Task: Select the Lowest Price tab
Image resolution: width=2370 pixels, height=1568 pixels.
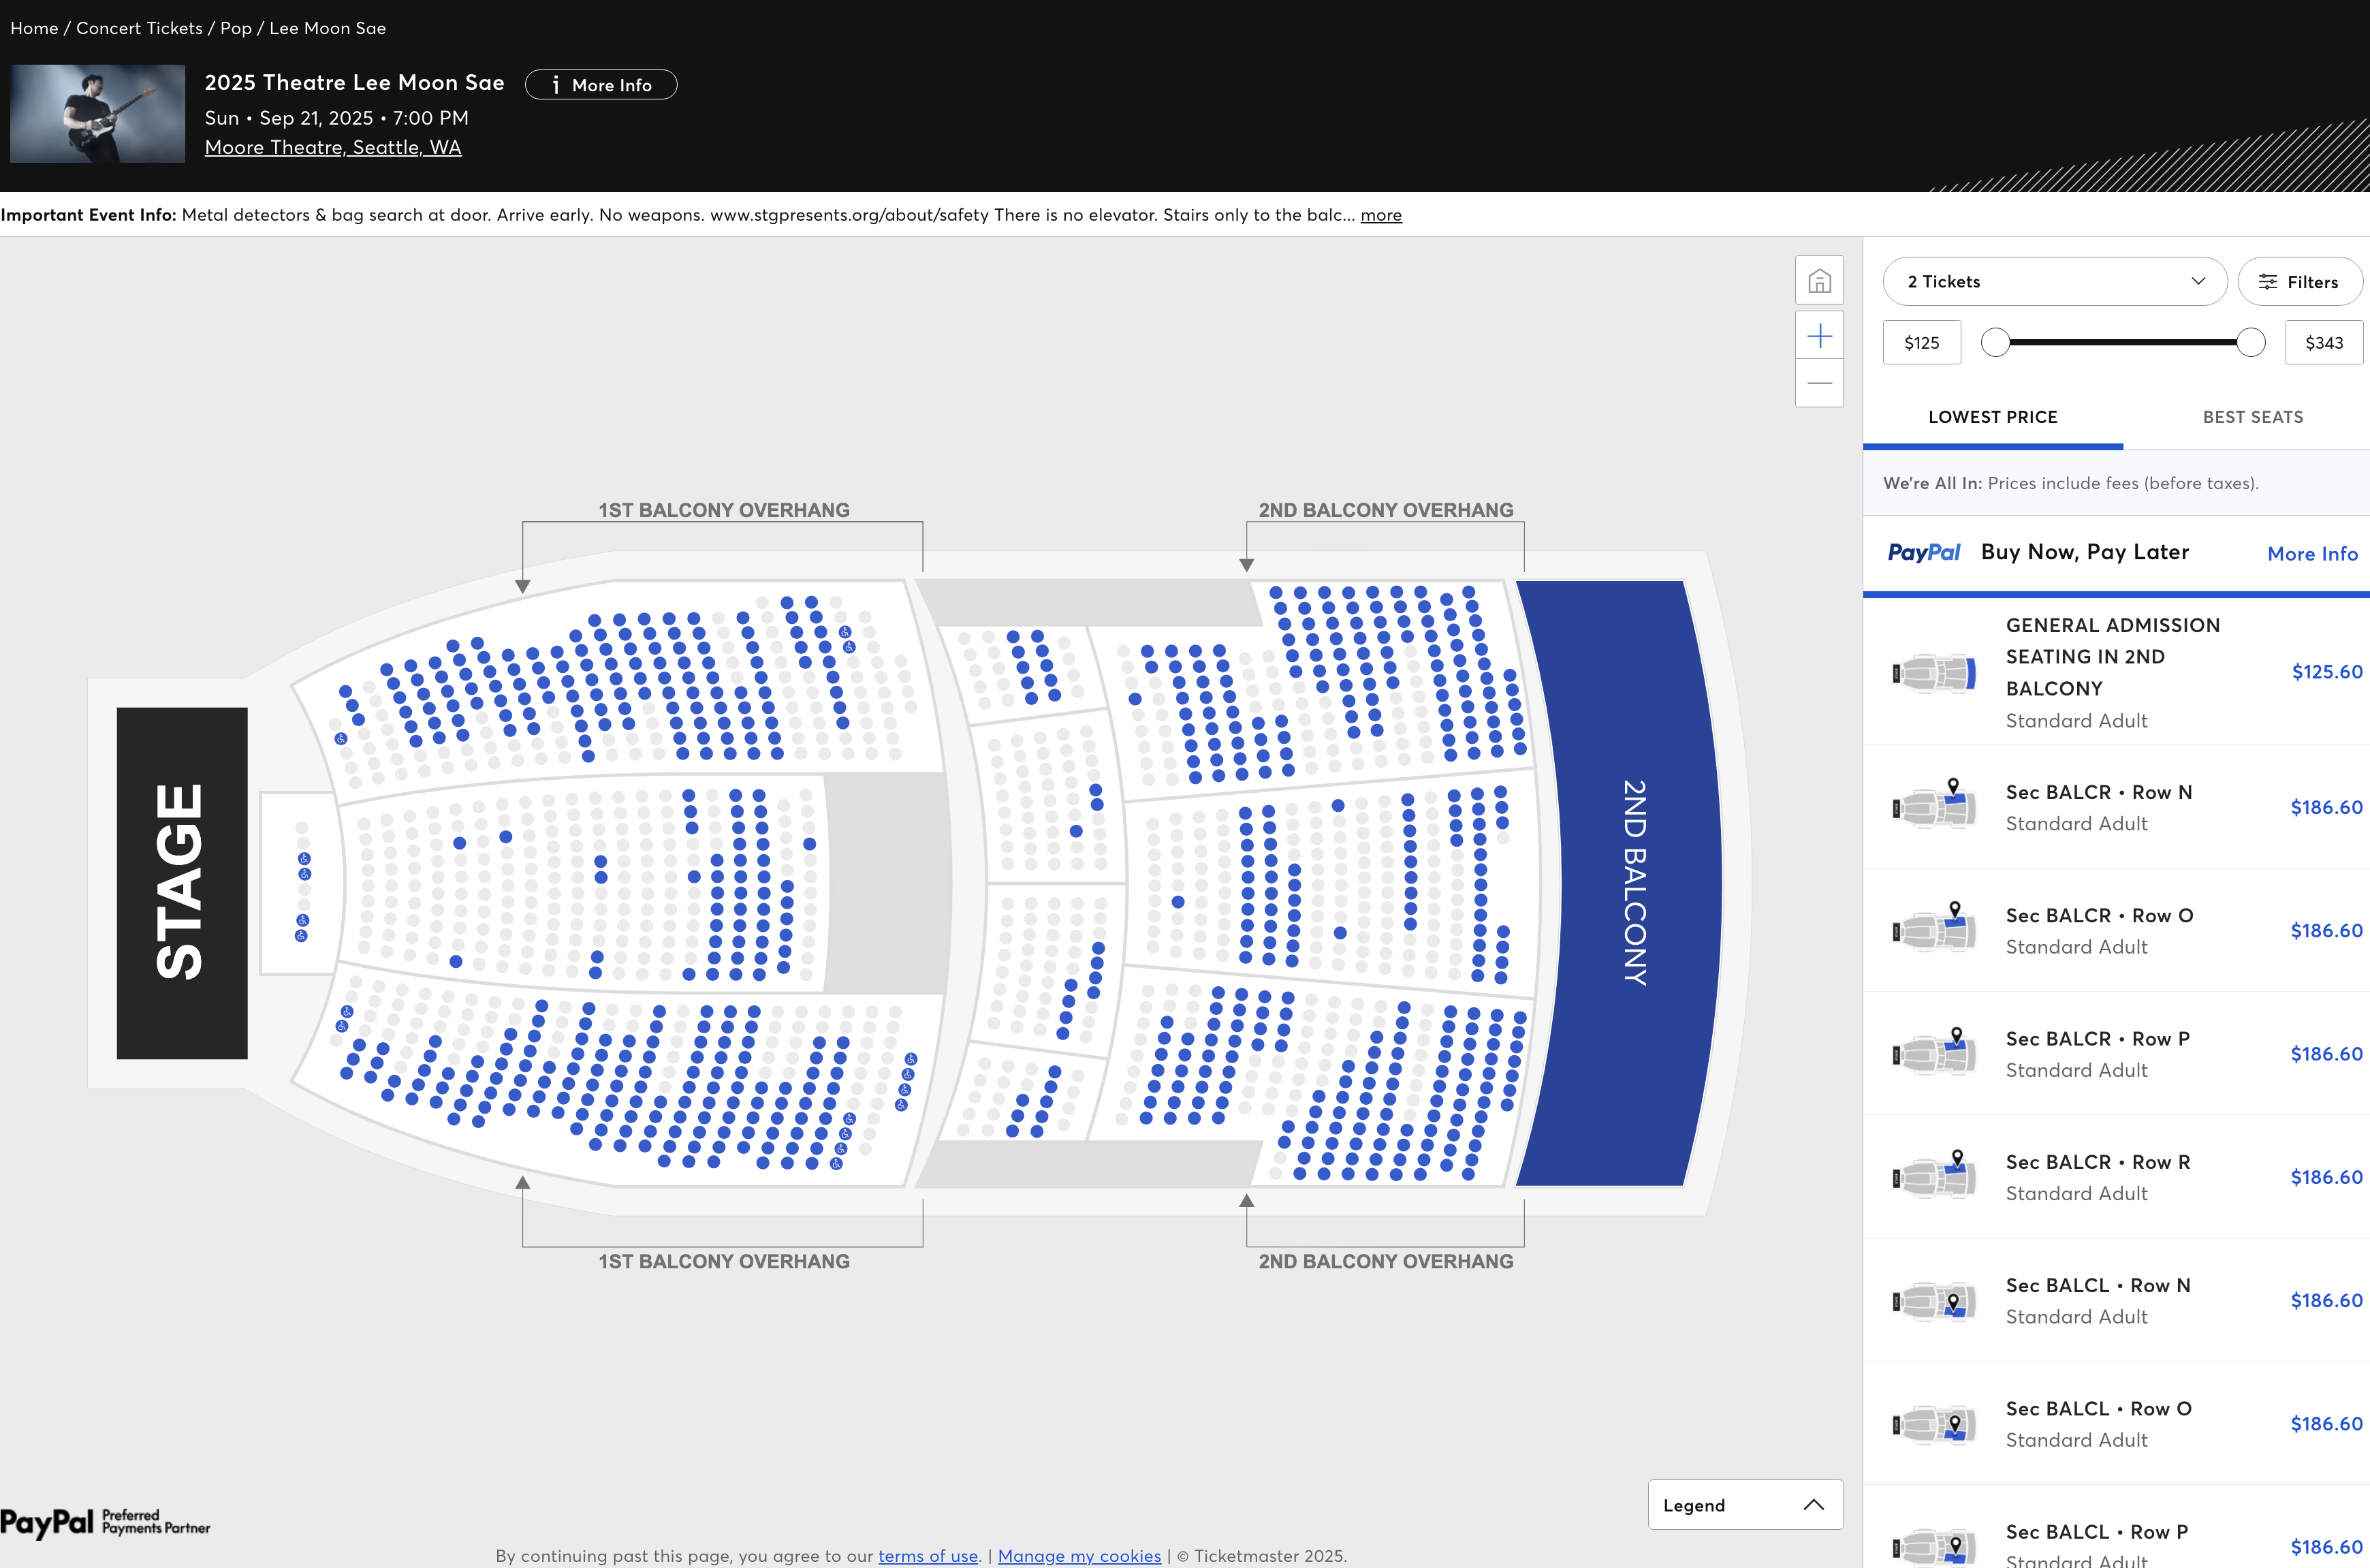Action: [1992, 417]
